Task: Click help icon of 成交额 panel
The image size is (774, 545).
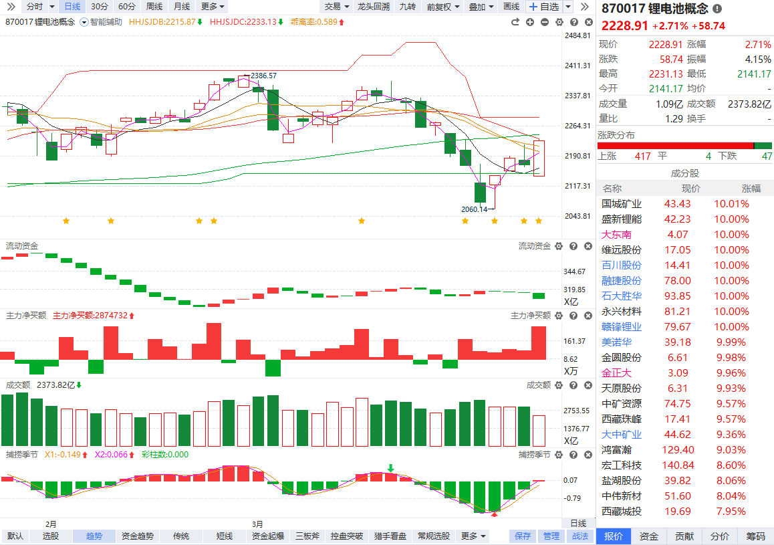Action: (573, 385)
